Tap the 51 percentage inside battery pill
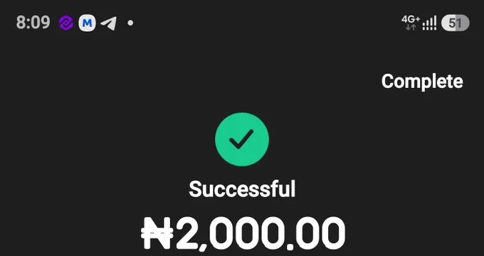This screenshot has width=484, height=256. [456, 23]
